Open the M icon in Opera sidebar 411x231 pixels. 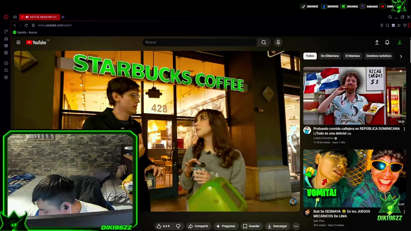point(6,53)
